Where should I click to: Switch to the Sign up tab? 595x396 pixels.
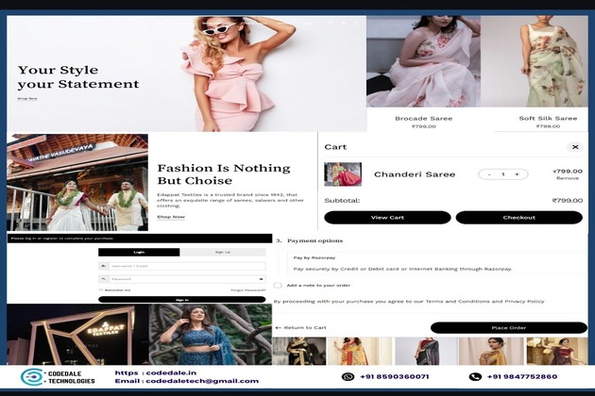point(223,253)
